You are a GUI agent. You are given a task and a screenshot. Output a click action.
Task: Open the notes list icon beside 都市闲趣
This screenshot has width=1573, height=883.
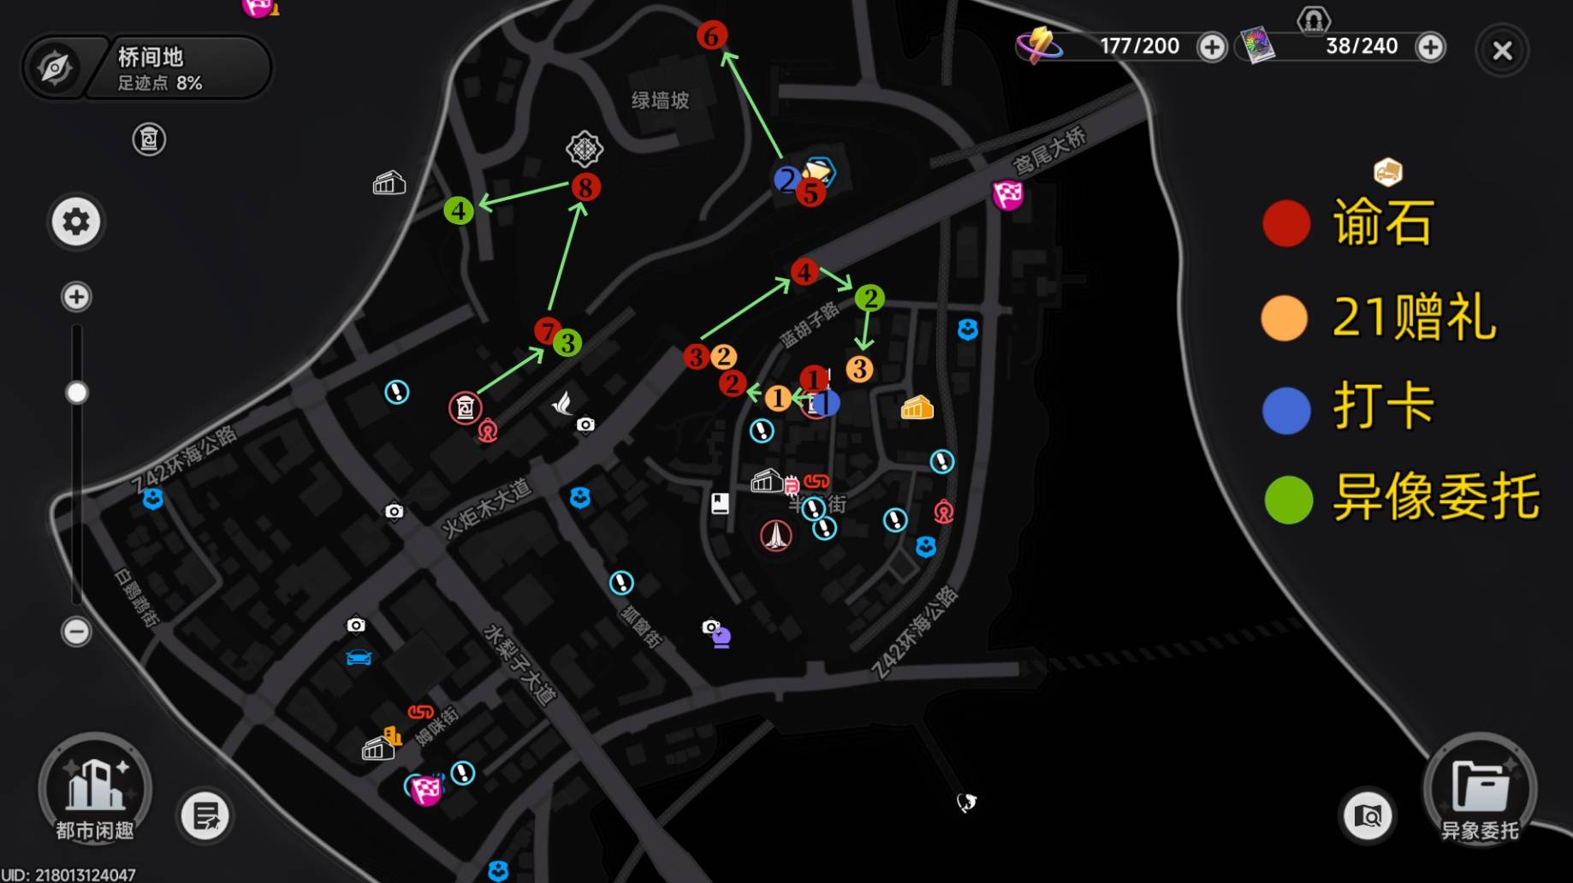(205, 815)
